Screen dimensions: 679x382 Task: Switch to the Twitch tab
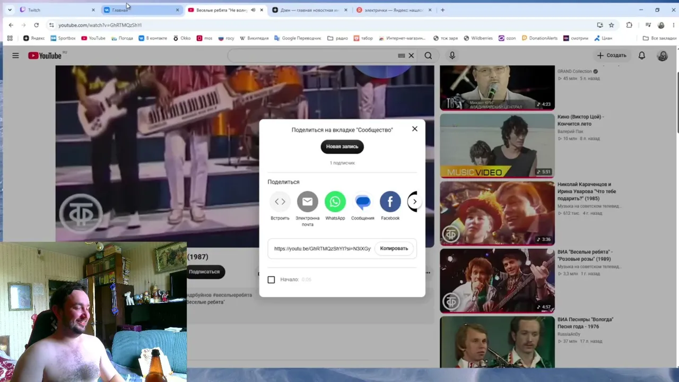[57, 10]
